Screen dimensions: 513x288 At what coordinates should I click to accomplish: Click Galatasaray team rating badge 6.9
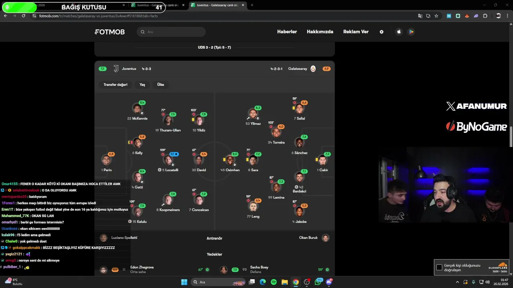coord(326,69)
